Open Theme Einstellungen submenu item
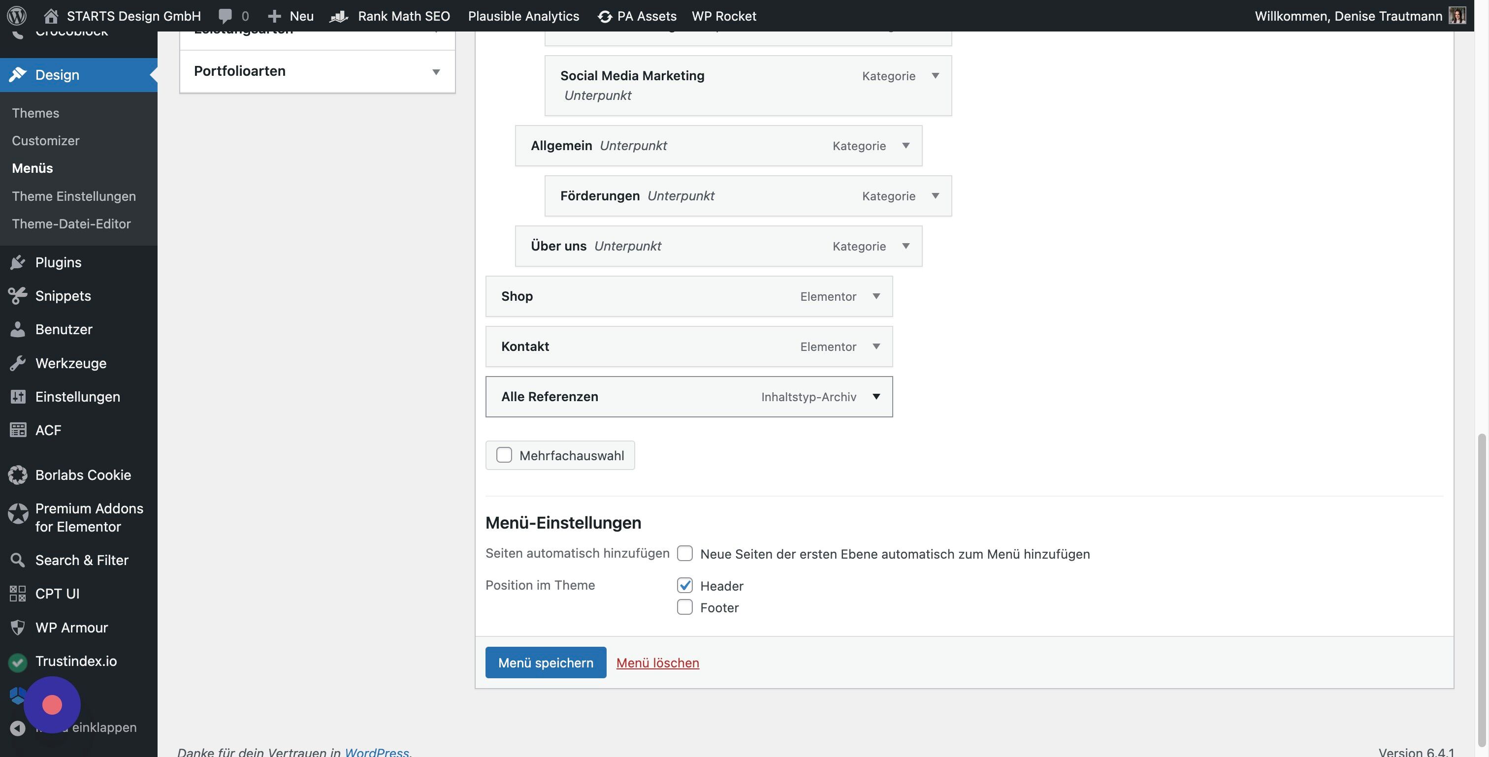The height and width of the screenshot is (757, 1489). tap(74, 196)
